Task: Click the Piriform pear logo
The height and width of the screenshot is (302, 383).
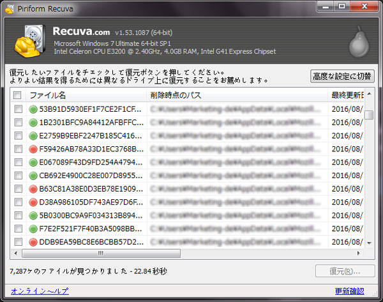Action: tap(359, 42)
